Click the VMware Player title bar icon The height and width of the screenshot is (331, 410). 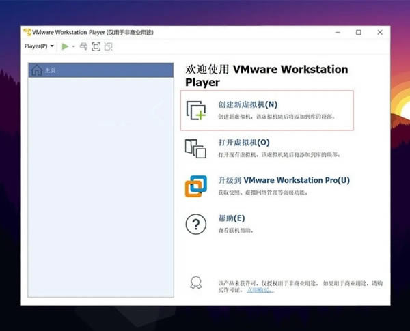27,32
